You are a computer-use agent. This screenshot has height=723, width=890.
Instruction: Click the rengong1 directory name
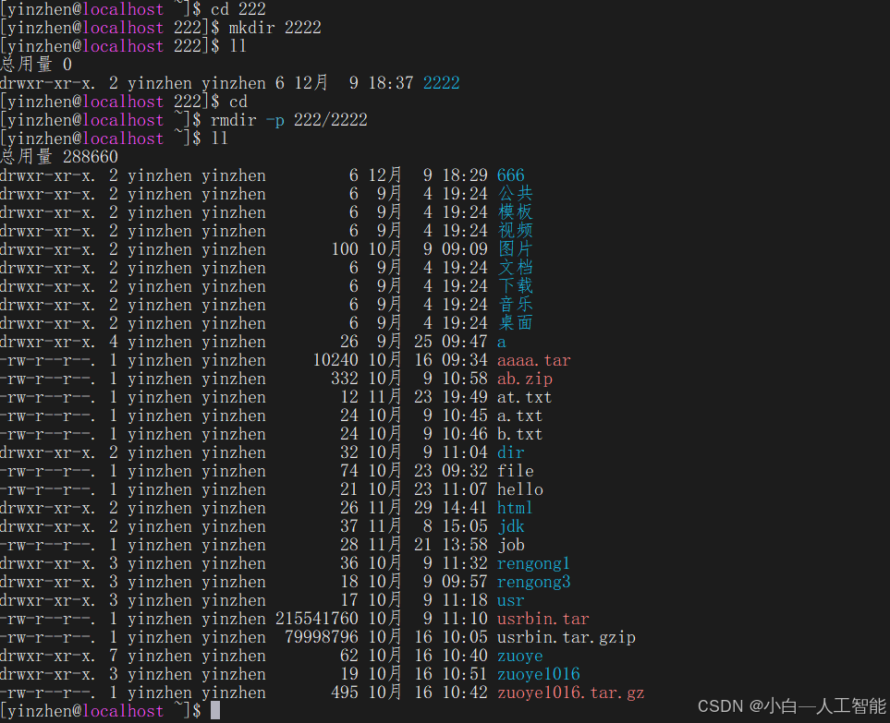pyautogui.click(x=533, y=563)
